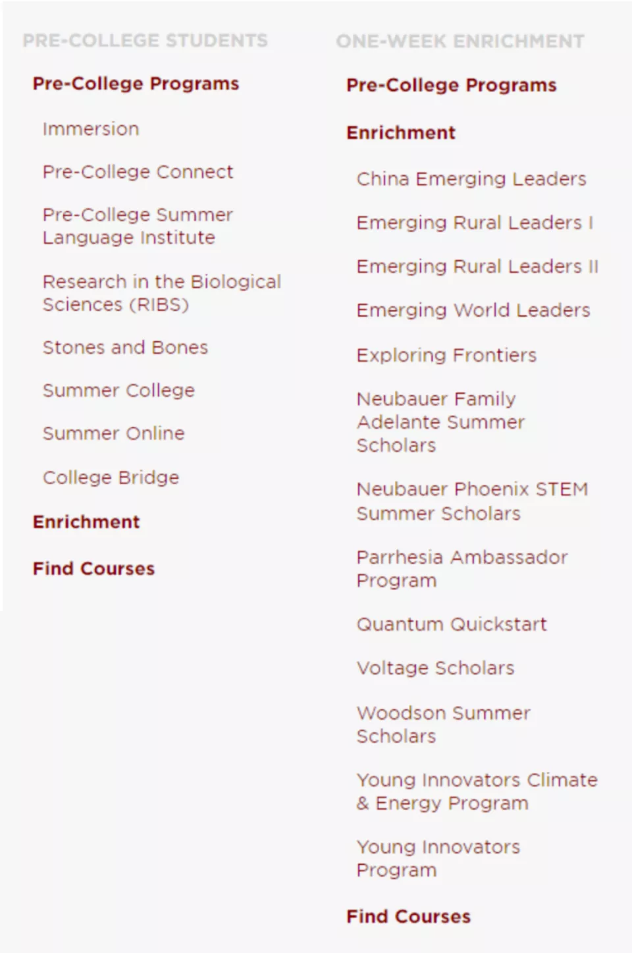This screenshot has width=632, height=953.
Task: Open the Summer Online link
Action: 113,433
